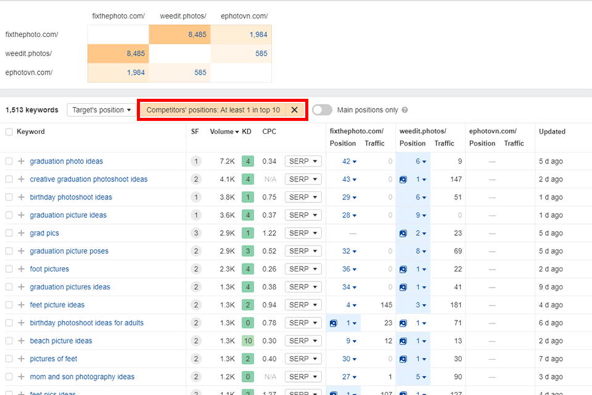Check the creative graduation photoshoot ideas checkbox

[9, 179]
